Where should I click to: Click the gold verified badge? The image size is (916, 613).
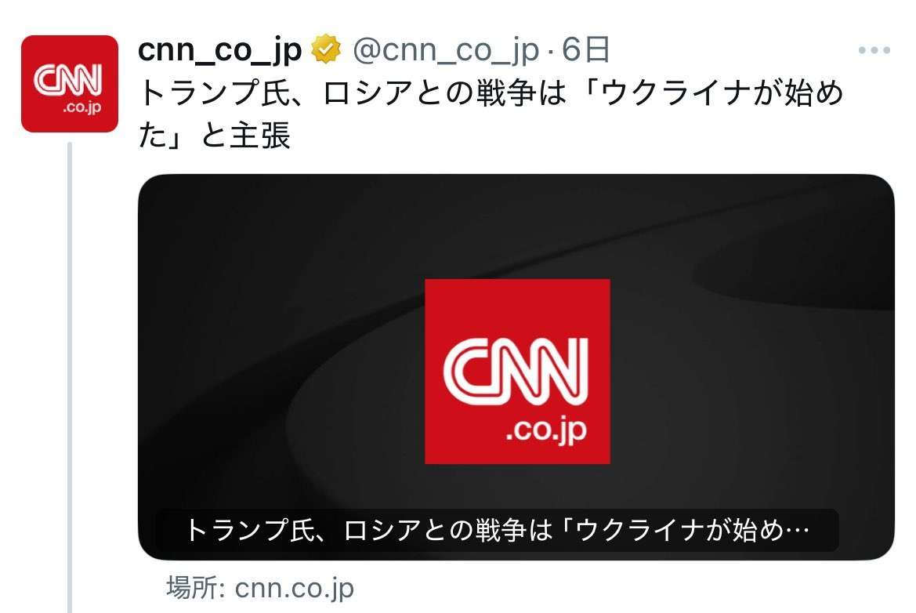(x=326, y=49)
